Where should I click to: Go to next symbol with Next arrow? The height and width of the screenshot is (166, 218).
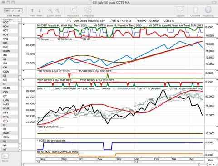(40, 10)
